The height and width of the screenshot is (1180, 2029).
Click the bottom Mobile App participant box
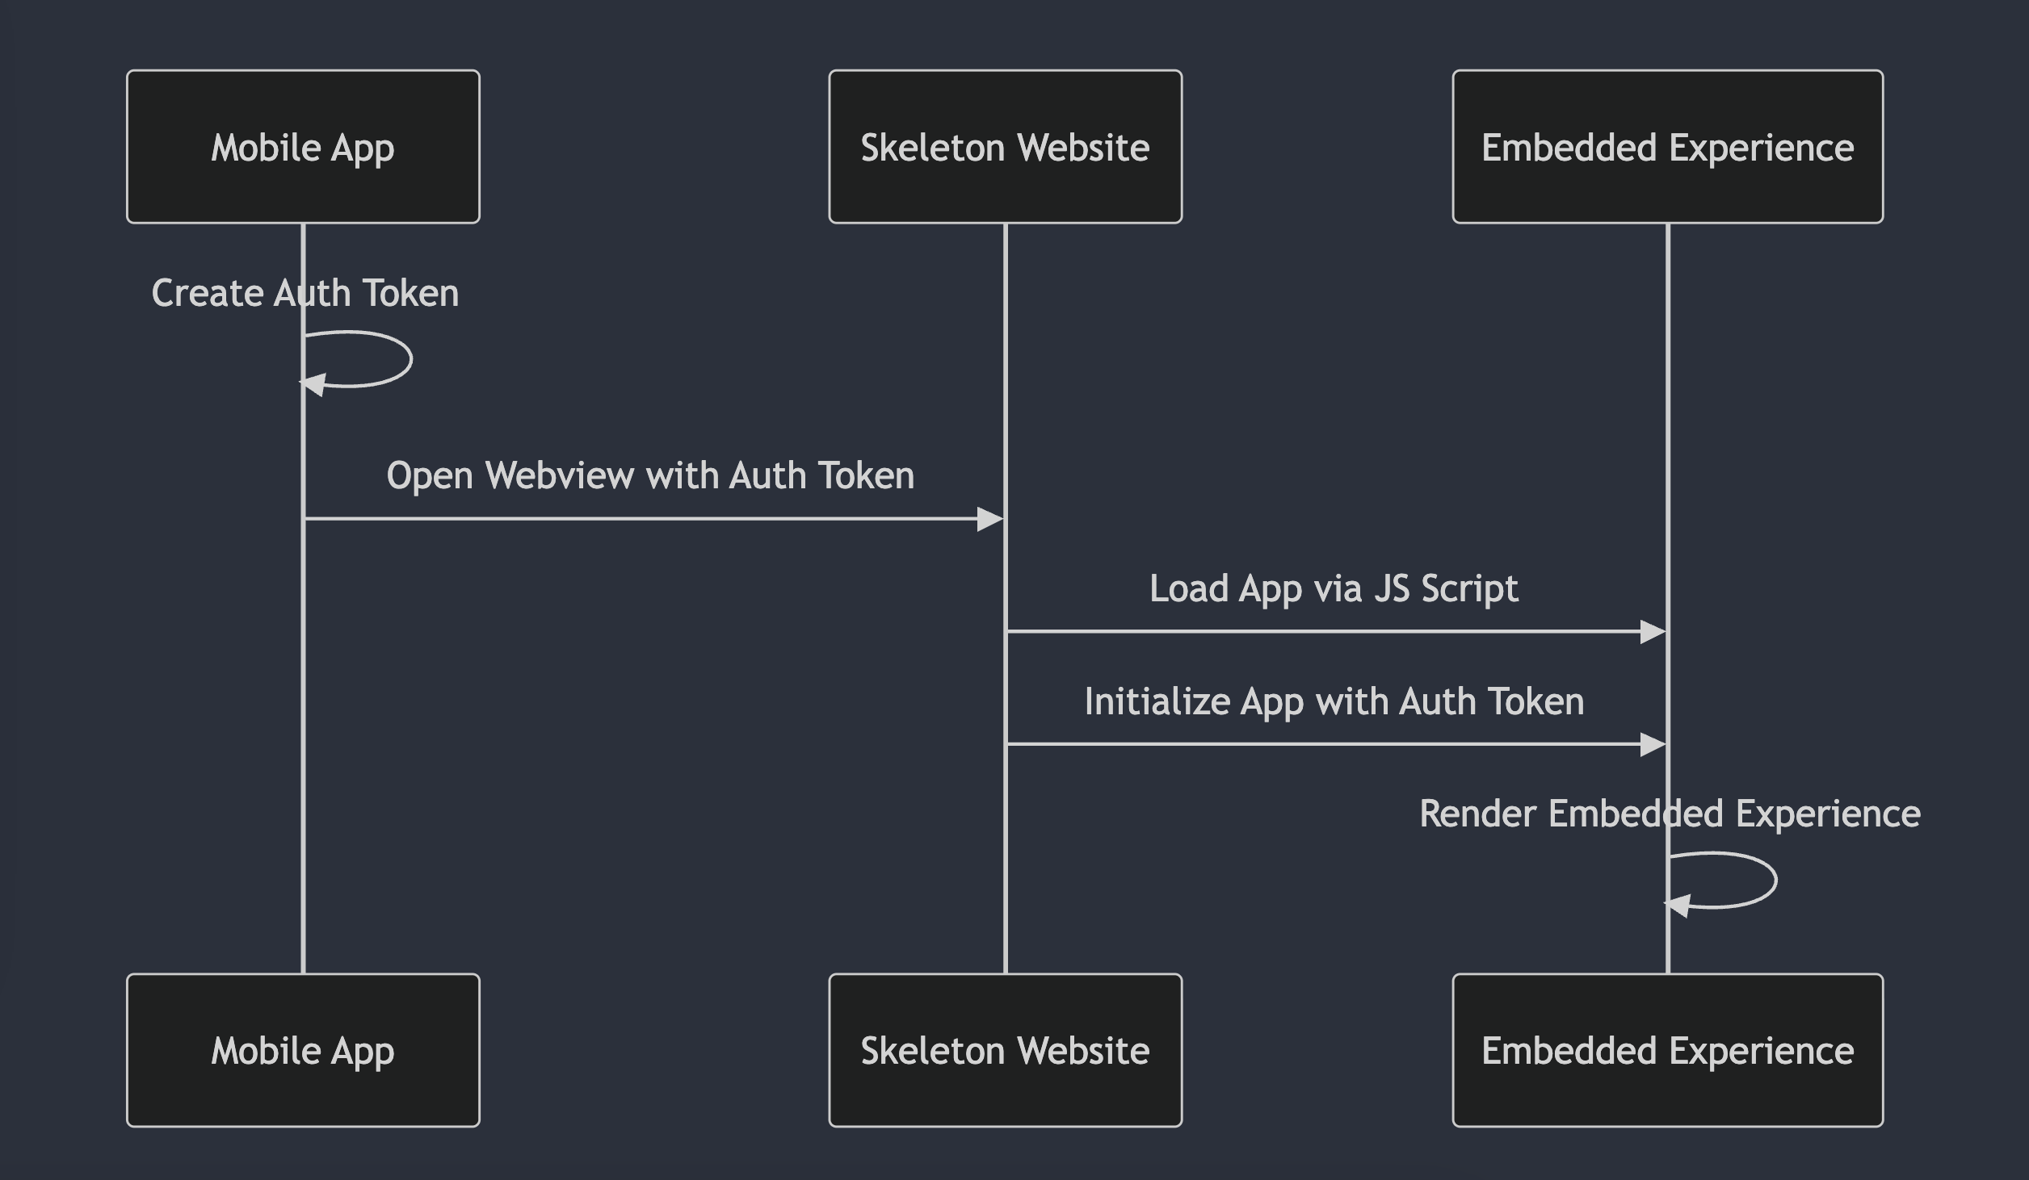303,1050
